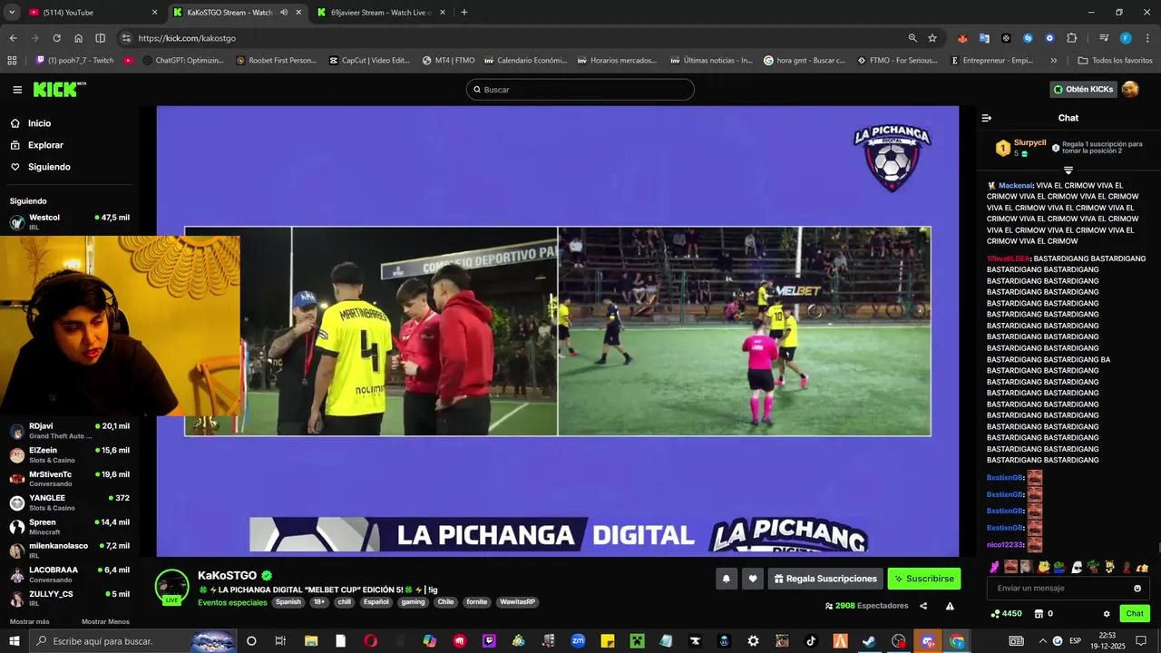Viewport: 1161px width, 653px height.
Task: Open the RDjavi channel in sidebar
Action: pyautogui.click(x=69, y=430)
